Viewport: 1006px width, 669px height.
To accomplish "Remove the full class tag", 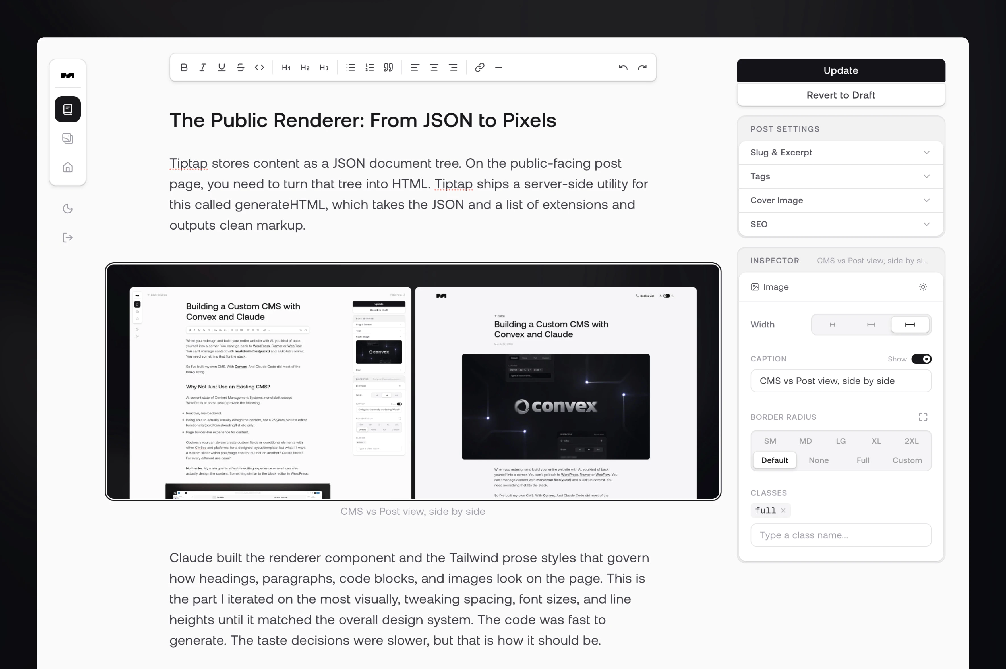I will tap(783, 510).
